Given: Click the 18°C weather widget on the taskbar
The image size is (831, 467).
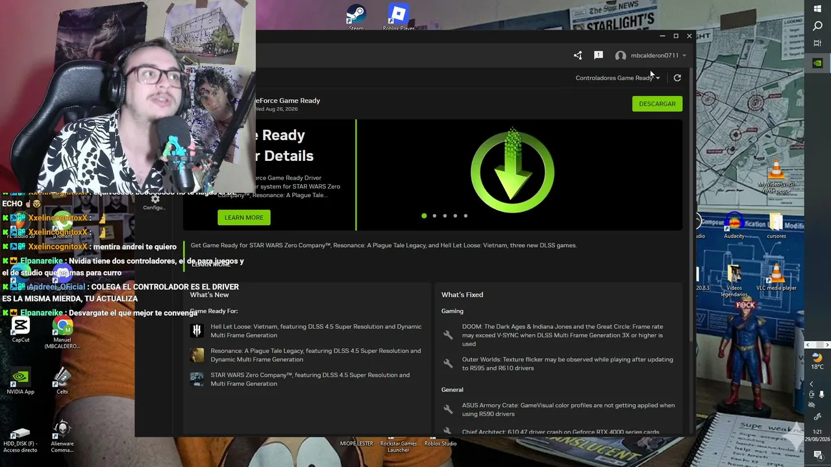Looking at the screenshot, I should 817,361.
